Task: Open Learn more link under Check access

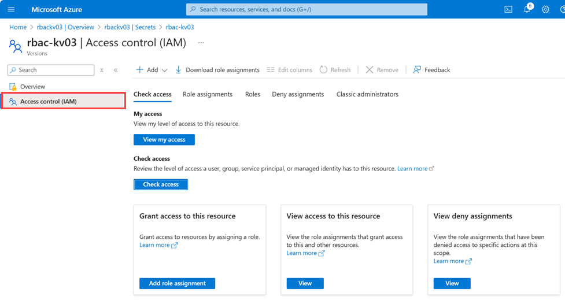Action: [412, 169]
